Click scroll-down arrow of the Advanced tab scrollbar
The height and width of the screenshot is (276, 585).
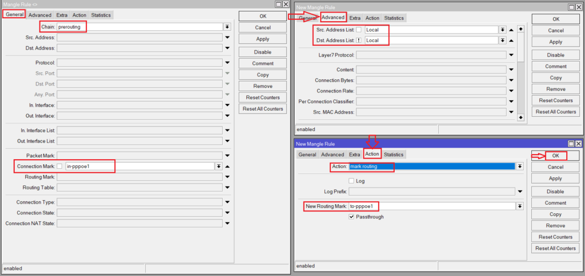520,117
